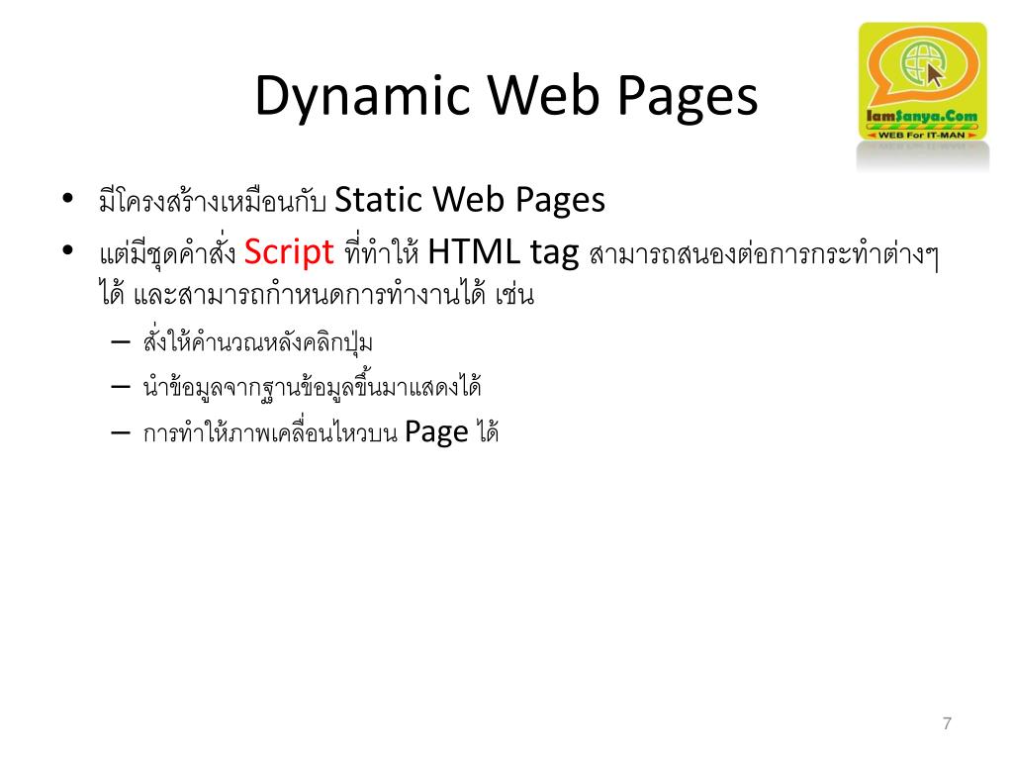Viewport: 1013px width, 760px height.
Task: Click the slide number 7
Action: coord(947,723)
